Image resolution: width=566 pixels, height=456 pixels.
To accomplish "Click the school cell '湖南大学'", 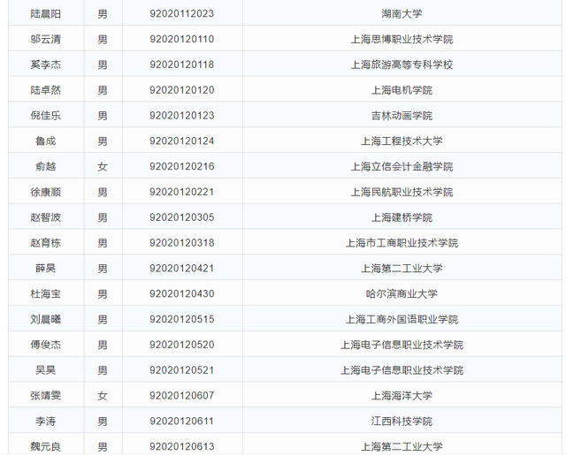I will tap(402, 14).
